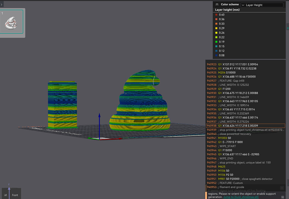Select G-code line 940930
Image resolution: width=289 pixels, height=199 pixels.
[x=245, y=93]
